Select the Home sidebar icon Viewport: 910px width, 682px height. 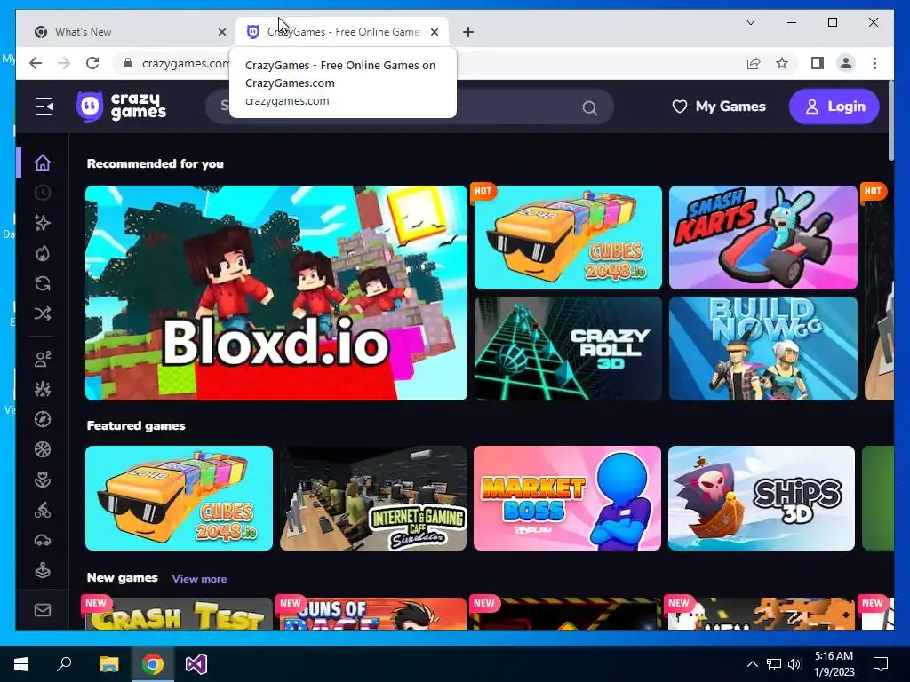(43, 163)
